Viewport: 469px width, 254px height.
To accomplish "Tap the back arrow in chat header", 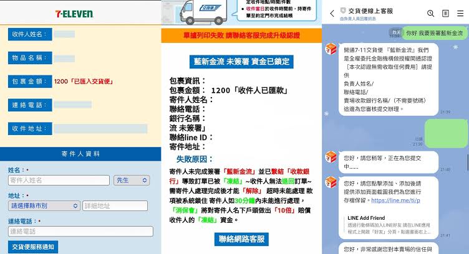I will click(332, 13).
